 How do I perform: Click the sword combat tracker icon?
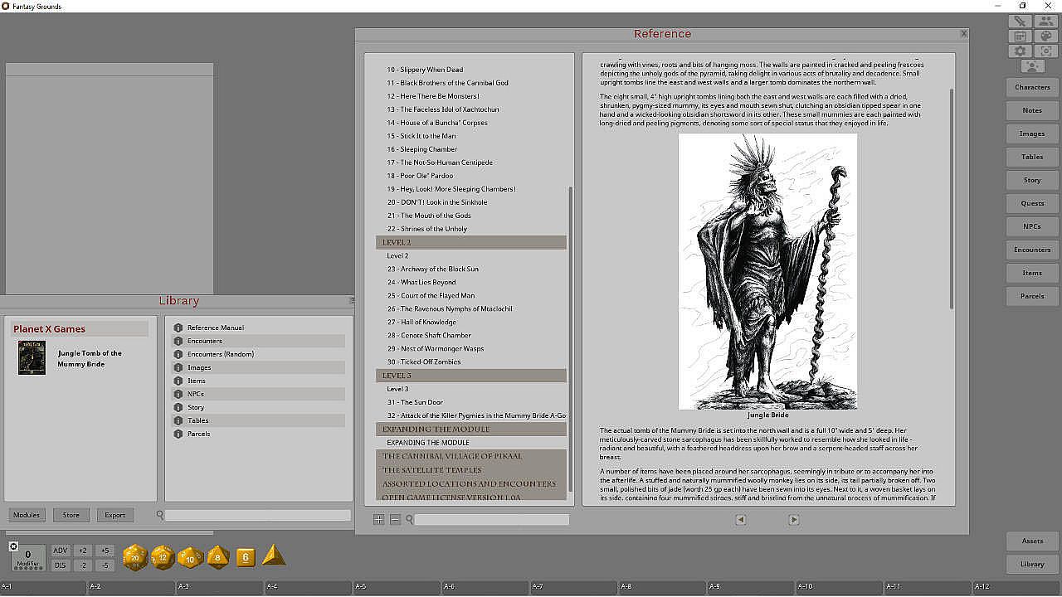tap(1020, 22)
